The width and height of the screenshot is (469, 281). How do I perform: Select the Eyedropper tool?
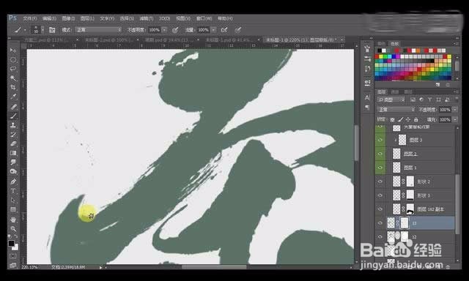13,97
